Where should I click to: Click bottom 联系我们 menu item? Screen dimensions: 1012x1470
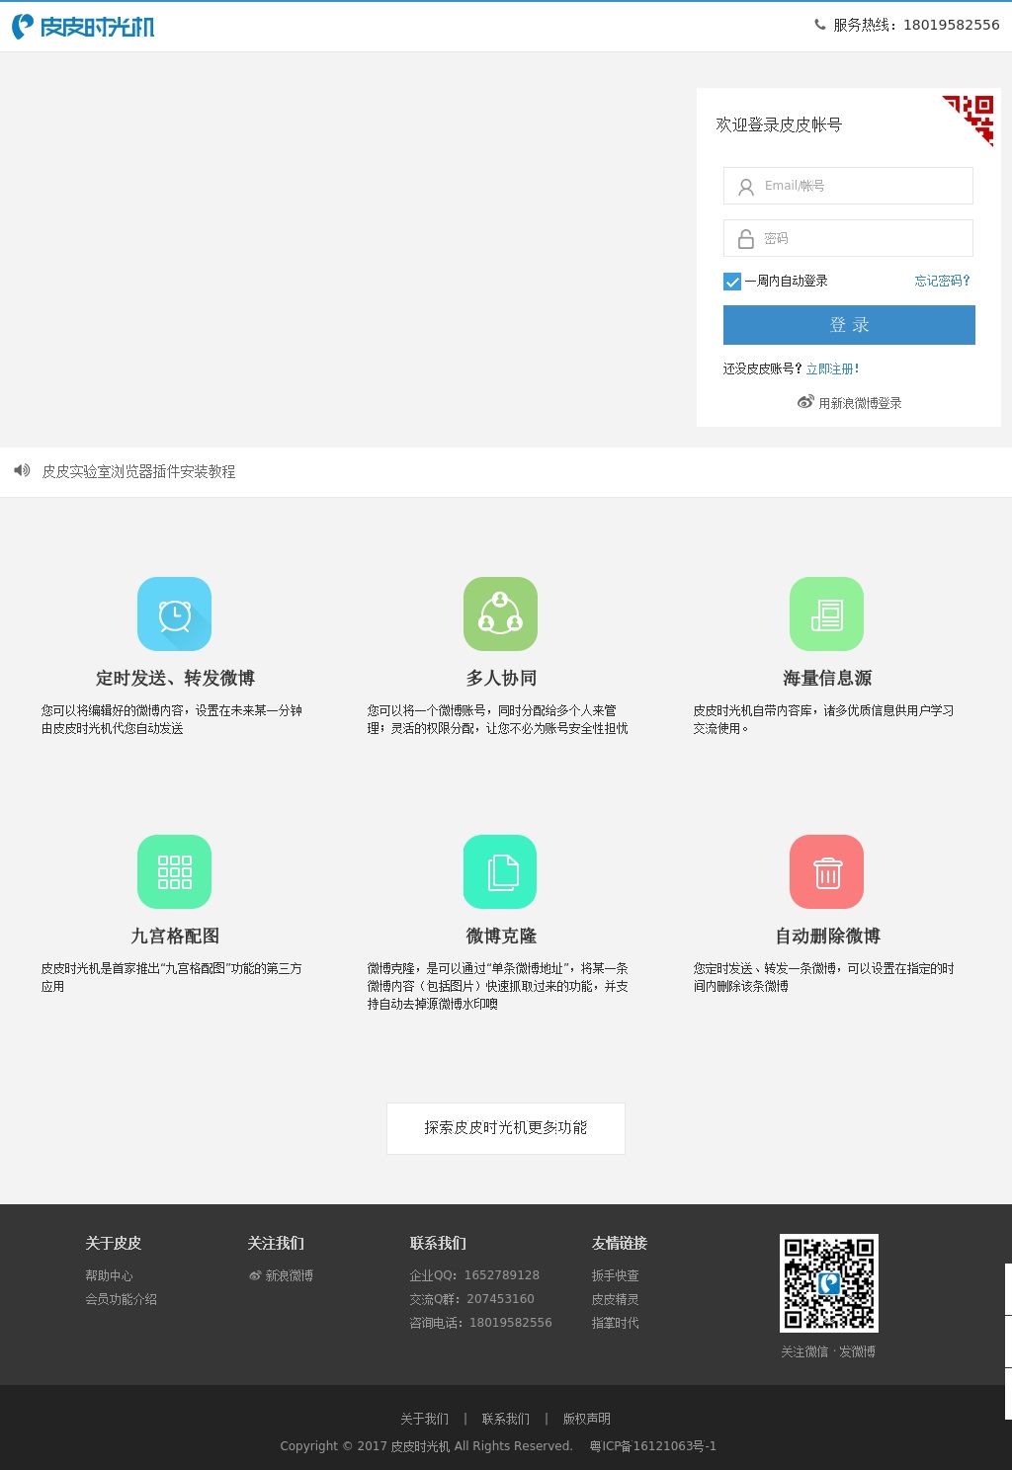pyautogui.click(x=505, y=1419)
